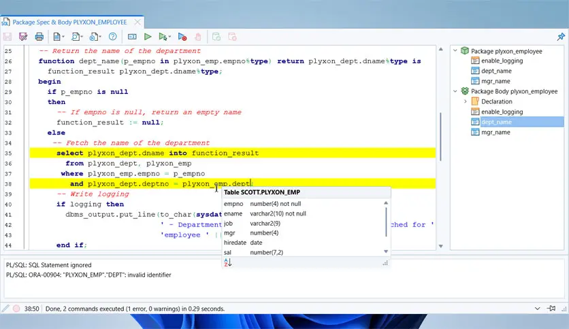Select mgr_name under Package Body
This screenshot has width=569, height=329.
(495, 133)
